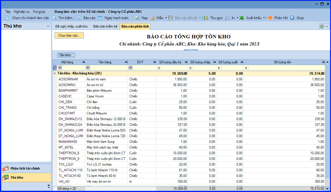Viewport: 331px width, 192px height.
Task: Click the Tên hàng filter input
Action: pos(109,68)
